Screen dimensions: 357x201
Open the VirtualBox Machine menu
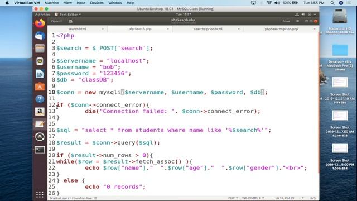[x=52, y=3]
